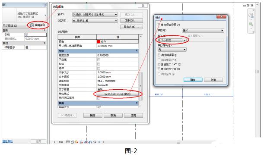Toggle the 使用项目设置 checkbox in 格式 dialog
Viewport: 264px width, 160px height.
click(159, 25)
